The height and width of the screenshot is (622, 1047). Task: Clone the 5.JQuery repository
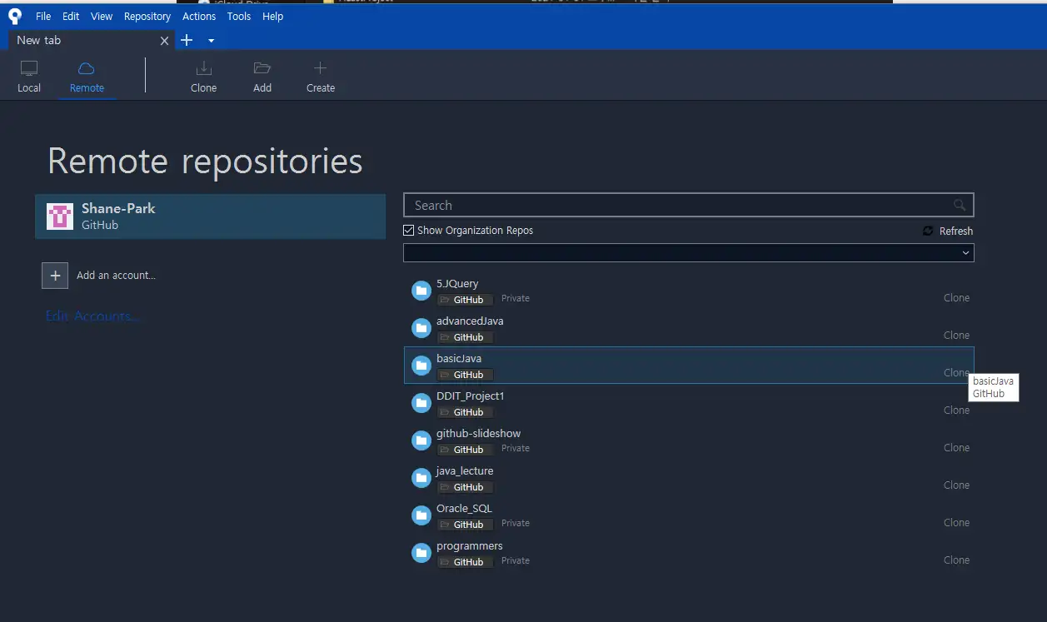(956, 298)
